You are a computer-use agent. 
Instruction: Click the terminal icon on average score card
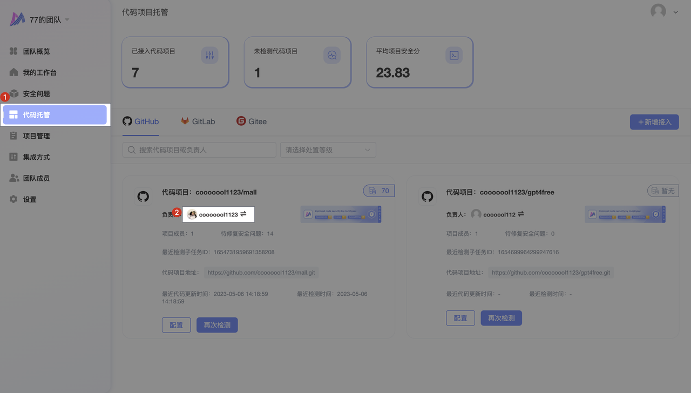454,55
